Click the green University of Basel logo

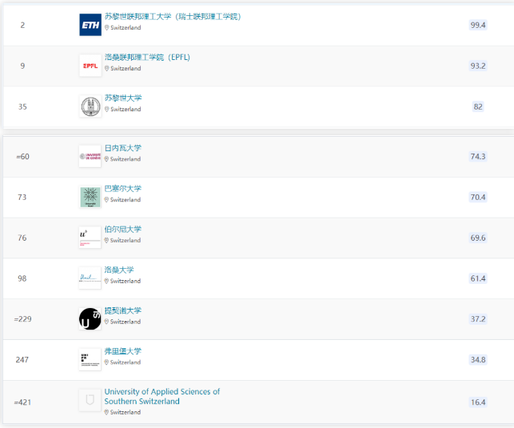point(90,197)
